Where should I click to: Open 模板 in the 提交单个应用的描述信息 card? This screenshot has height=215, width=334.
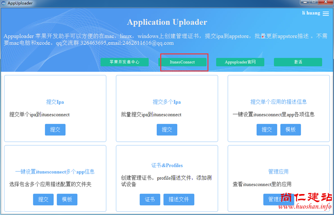coord(290,129)
